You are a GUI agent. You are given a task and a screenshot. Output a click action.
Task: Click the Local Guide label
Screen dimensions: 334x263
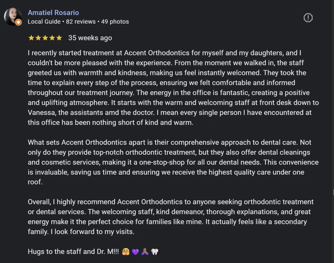44,22
